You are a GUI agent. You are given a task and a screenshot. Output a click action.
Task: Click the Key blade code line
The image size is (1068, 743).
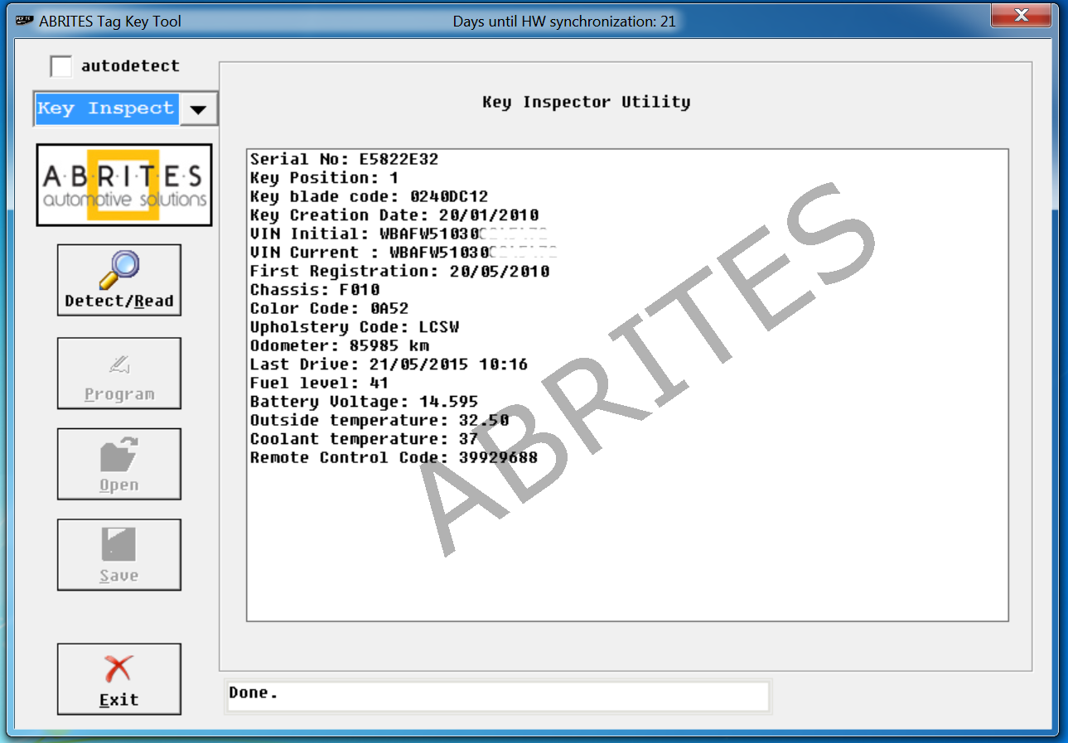(369, 196)
